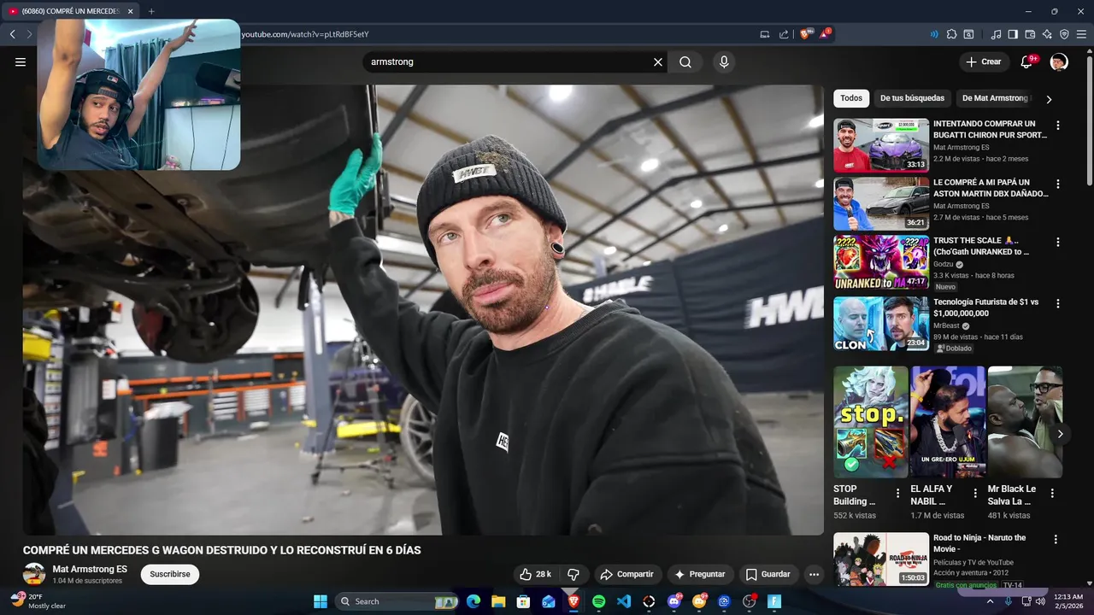Open 'Tecnología Futurista de $1' video title
The height and width of the screenshot is (615, 1094).
(985, 307)
